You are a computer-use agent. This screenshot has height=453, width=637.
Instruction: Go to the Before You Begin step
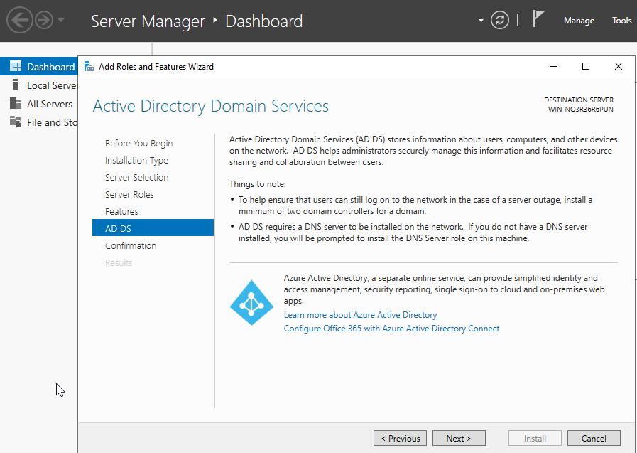(x=138, y=143)
